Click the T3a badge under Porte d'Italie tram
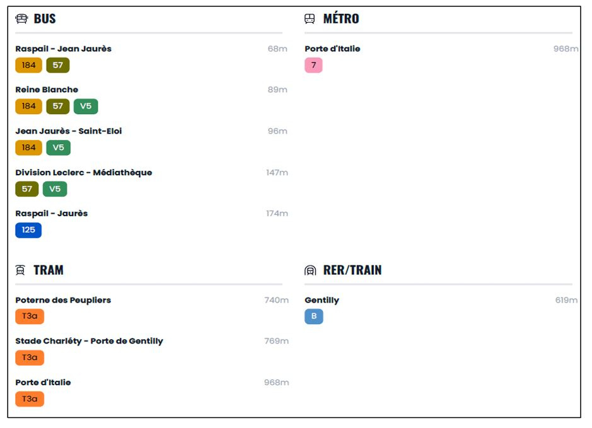592x428 pixels. pos(30,399)
